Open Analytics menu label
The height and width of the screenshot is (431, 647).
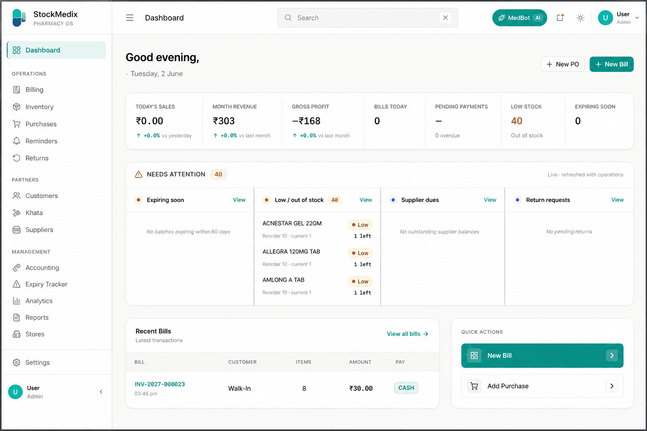tap(39, 301)
